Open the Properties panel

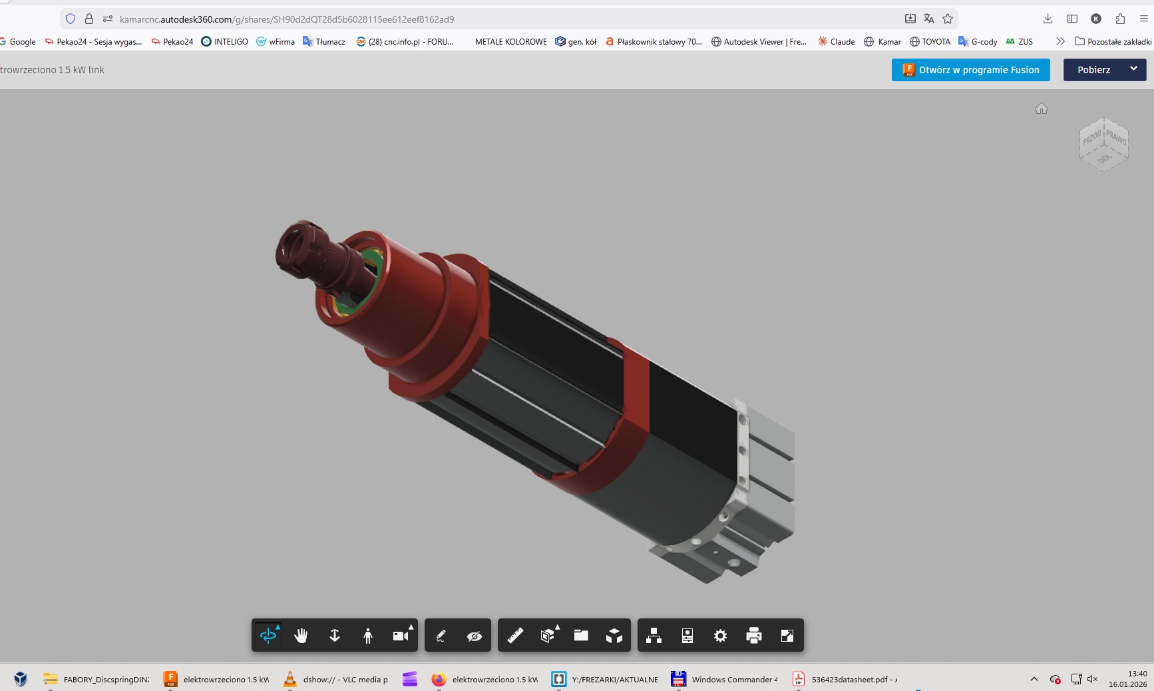point(687,636)
